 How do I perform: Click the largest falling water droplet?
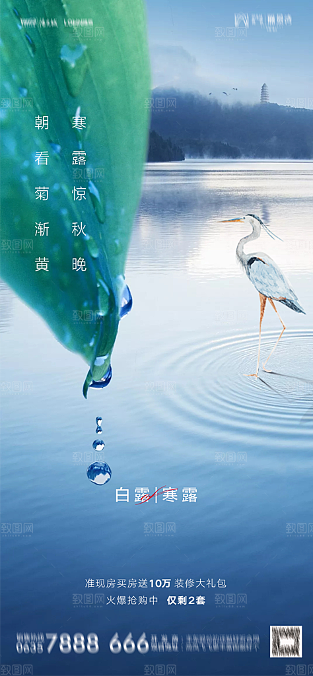[x=99, y=473]
